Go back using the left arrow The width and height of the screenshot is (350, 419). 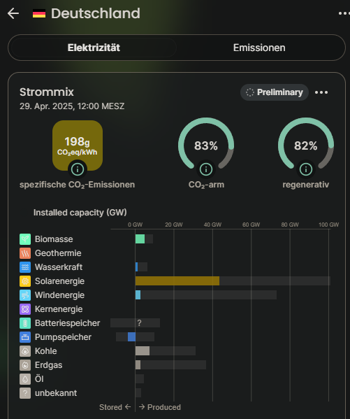pos(13,13)
